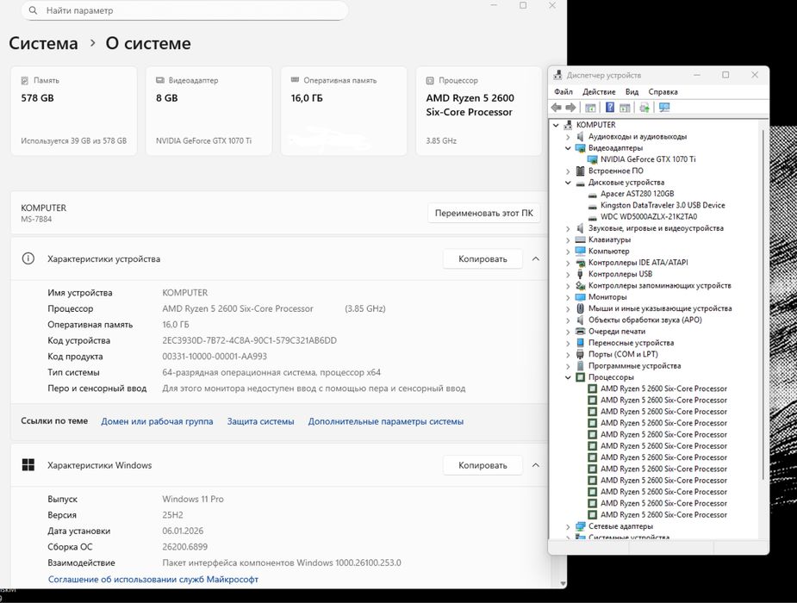Viewport: 797px width, 603px height.
Task: Open the Память 578 GB card
Action: click(x=74, y=111)
